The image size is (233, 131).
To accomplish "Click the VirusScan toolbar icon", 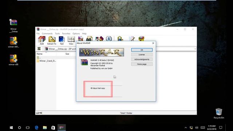I will (x=120, y=39).
